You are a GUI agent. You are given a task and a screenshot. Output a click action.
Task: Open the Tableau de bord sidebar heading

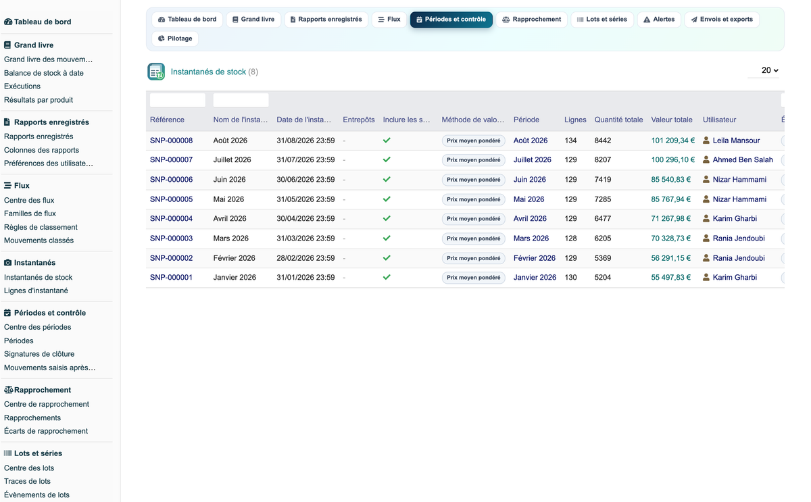[x=37, y=22]
